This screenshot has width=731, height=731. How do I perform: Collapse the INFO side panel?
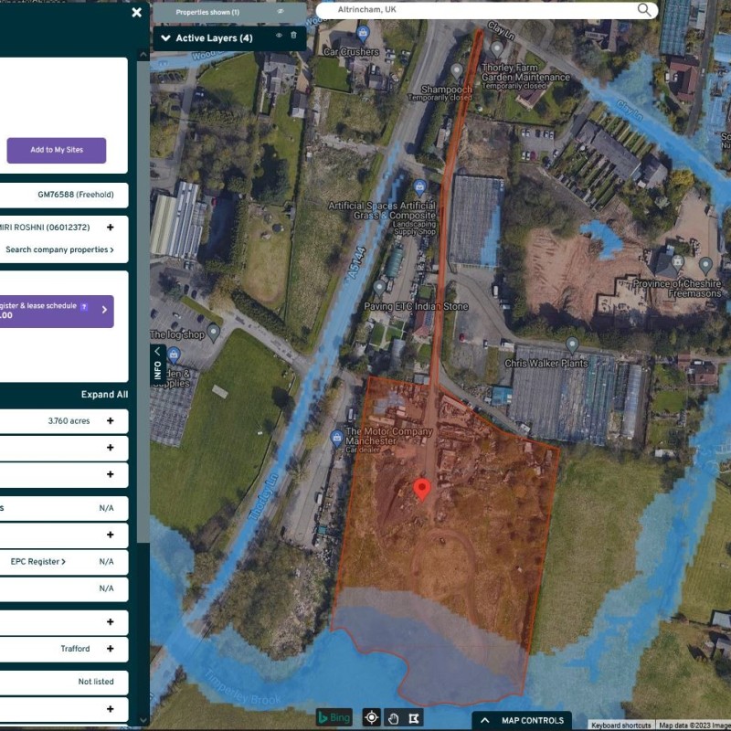coord(157,352)
